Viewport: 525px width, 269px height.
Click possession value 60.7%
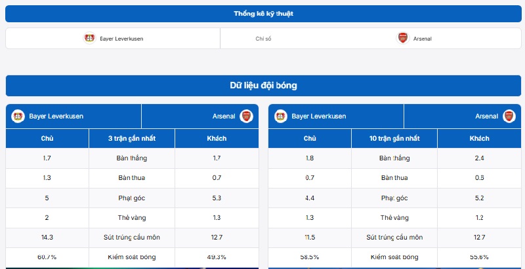click(47, 257)
